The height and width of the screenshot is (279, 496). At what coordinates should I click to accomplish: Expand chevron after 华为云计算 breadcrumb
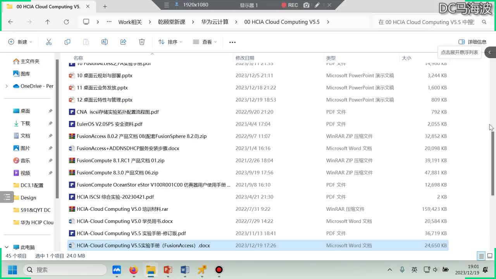pyautogui.click(x=237, y=22)
